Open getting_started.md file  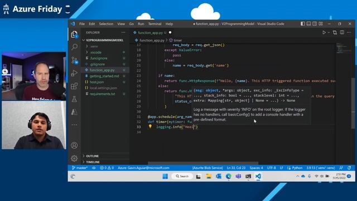pos(104,76)
